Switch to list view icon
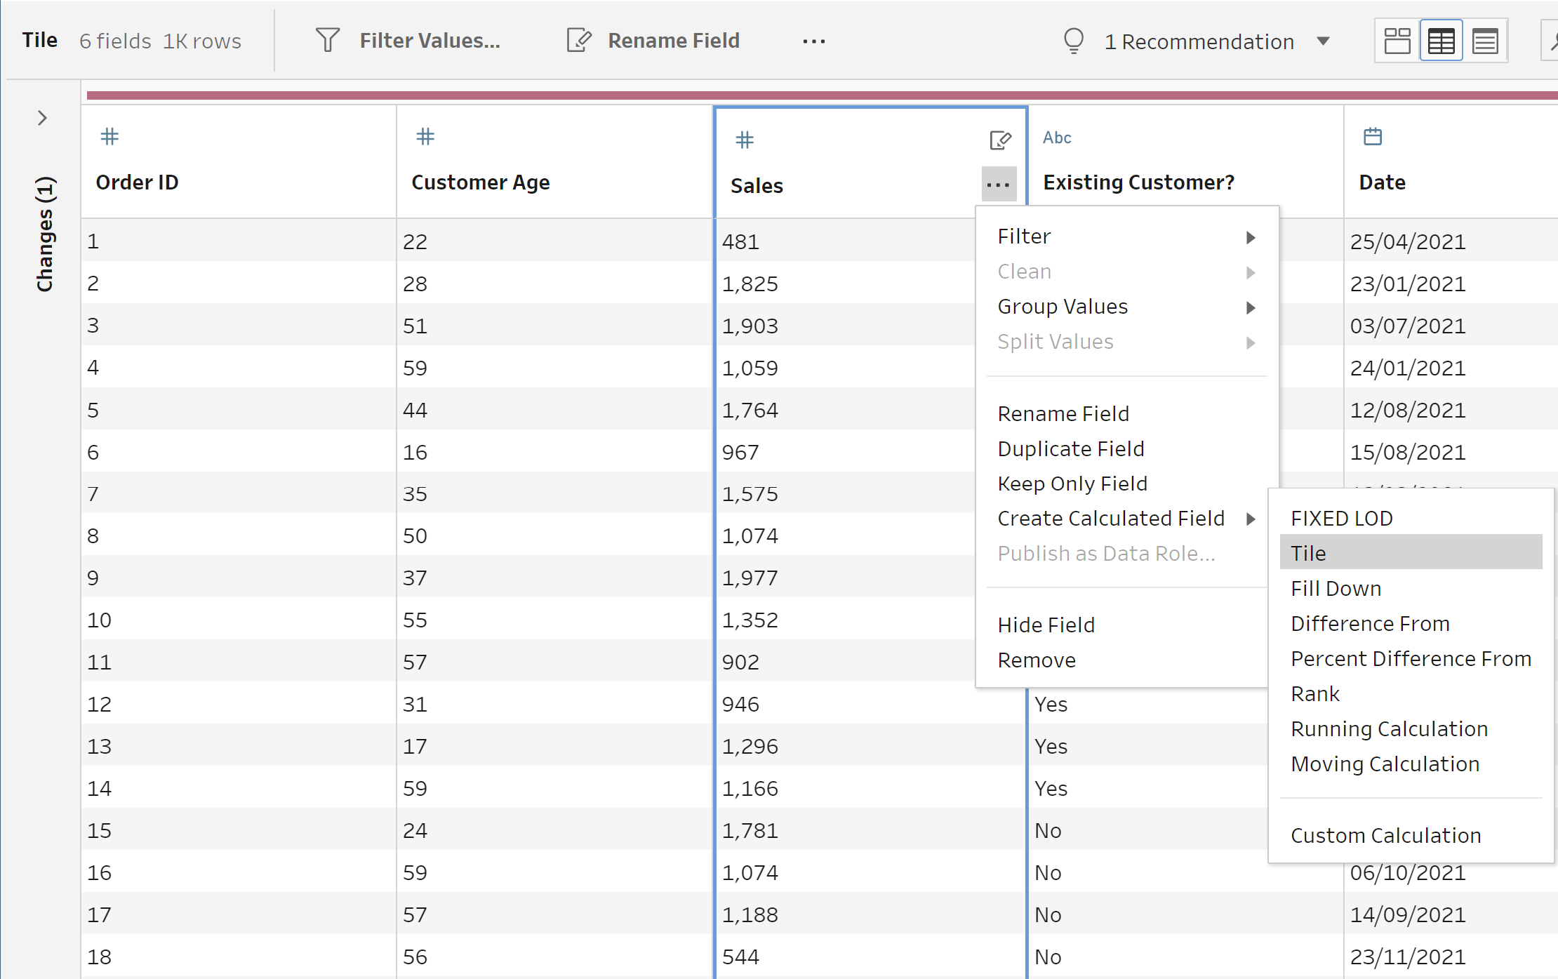This screenshot has width=1558, height=979. pyautogui.click(x=1485, y=41)
